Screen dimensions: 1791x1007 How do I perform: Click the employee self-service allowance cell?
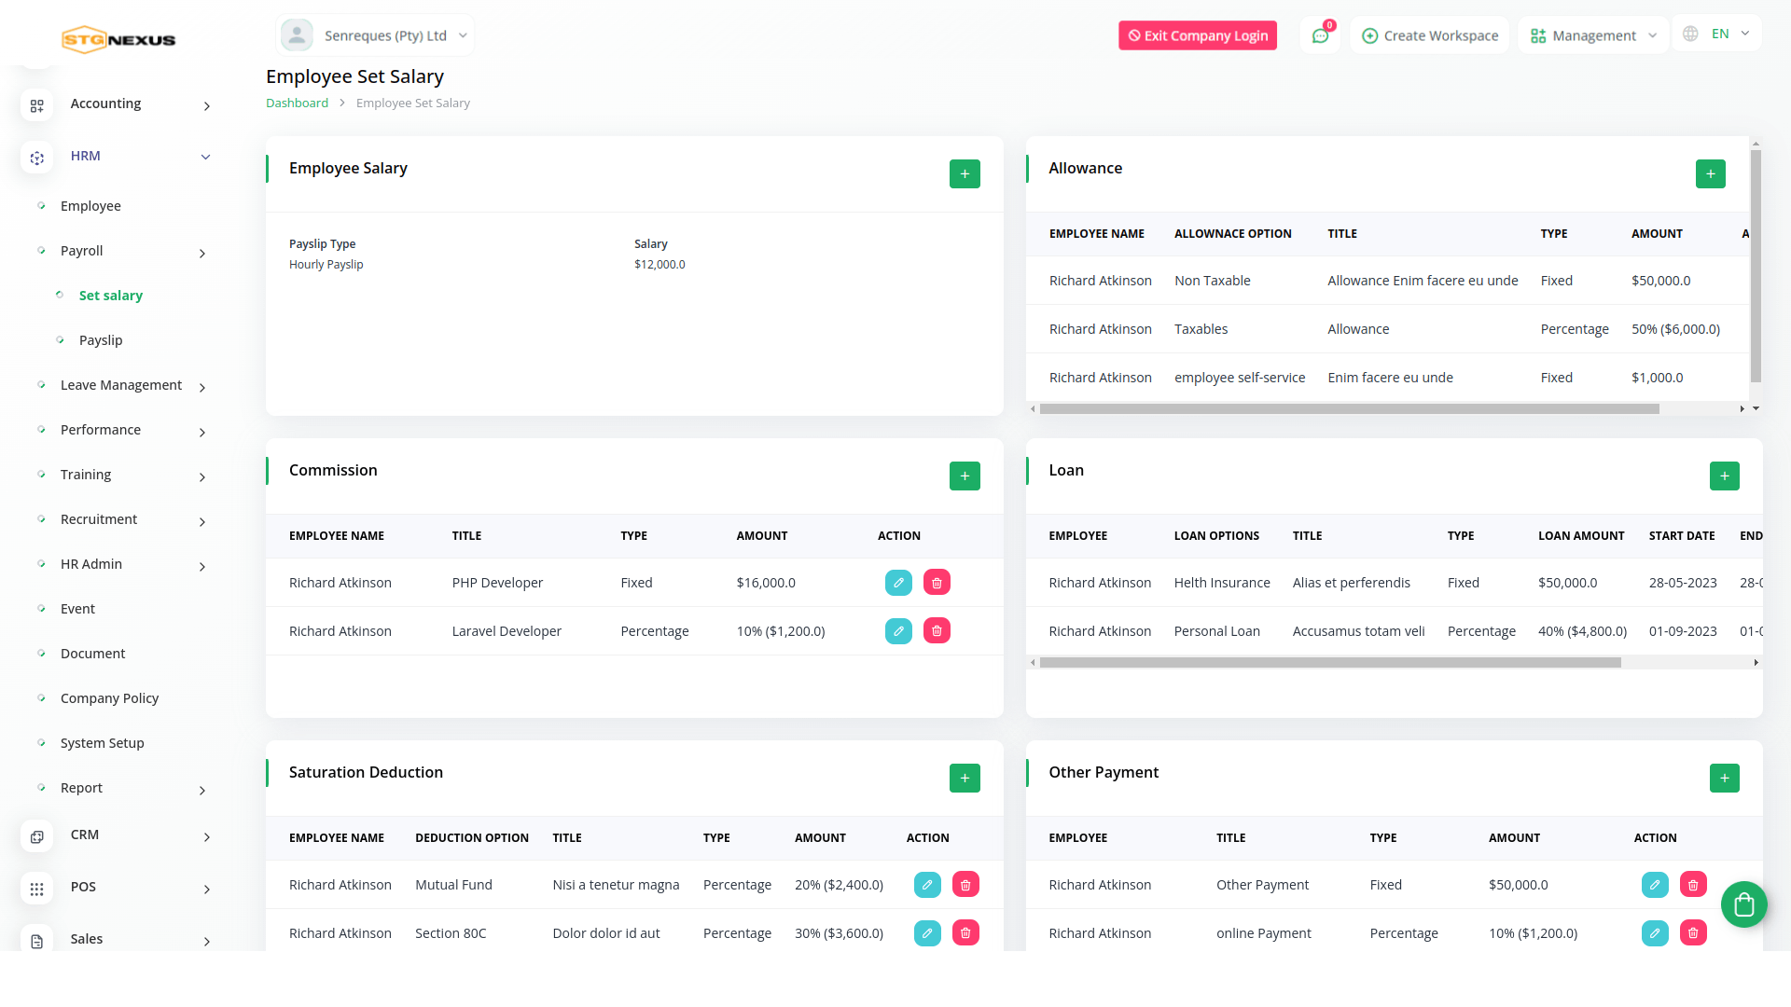(1240, 378)
